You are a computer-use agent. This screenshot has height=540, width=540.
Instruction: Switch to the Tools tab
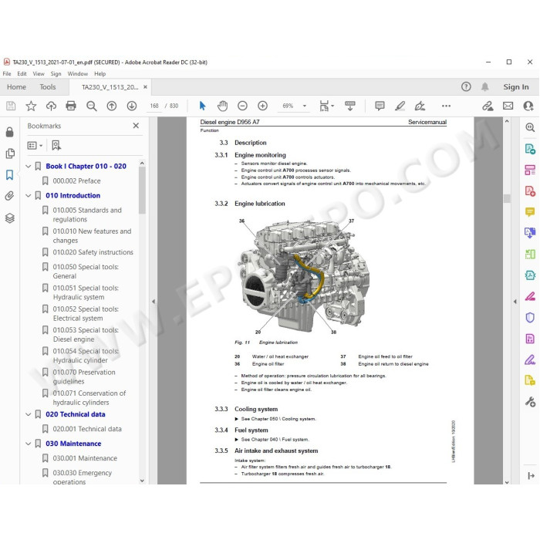[x=48, y=87]
